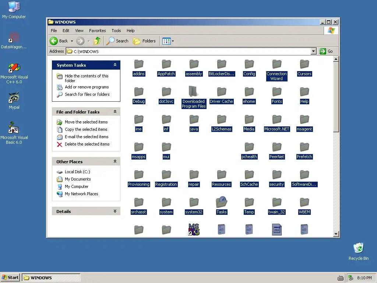
Task: Click the vertical scrollbar down arrow
Action: [x=336, y=234]
